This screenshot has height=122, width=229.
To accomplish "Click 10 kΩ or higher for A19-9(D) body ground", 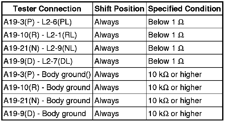I will pyautogui.click(x=175, y=114).
